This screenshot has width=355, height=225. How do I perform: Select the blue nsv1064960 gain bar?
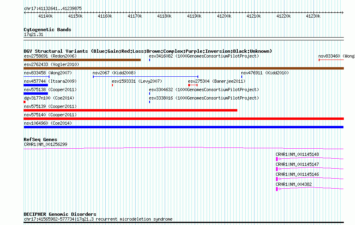pyautogui.click(x=183, y=127)
